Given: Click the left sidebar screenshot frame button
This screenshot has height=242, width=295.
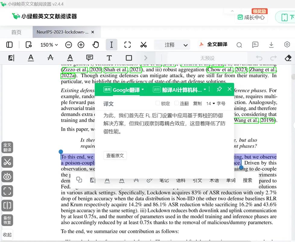Looking at the screenshot, I should tap(7, 191).
